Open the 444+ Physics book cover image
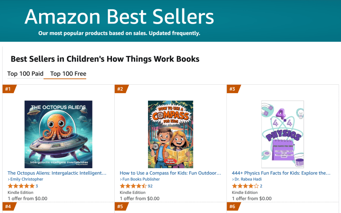 pos(283,134)
